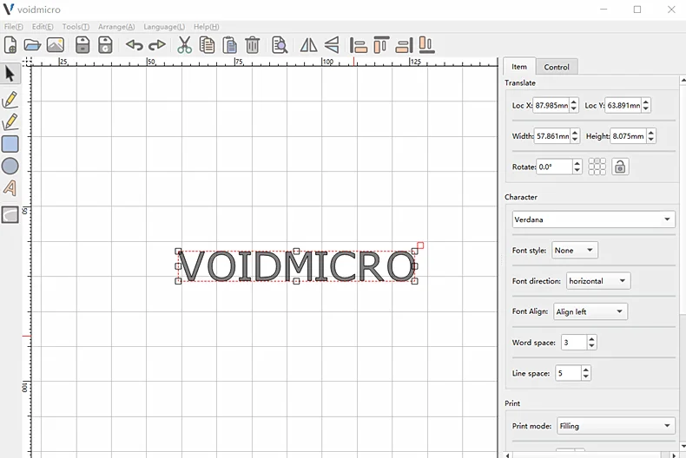Create a new file from the toolbar
686x458 pixels.
(10, 45)
